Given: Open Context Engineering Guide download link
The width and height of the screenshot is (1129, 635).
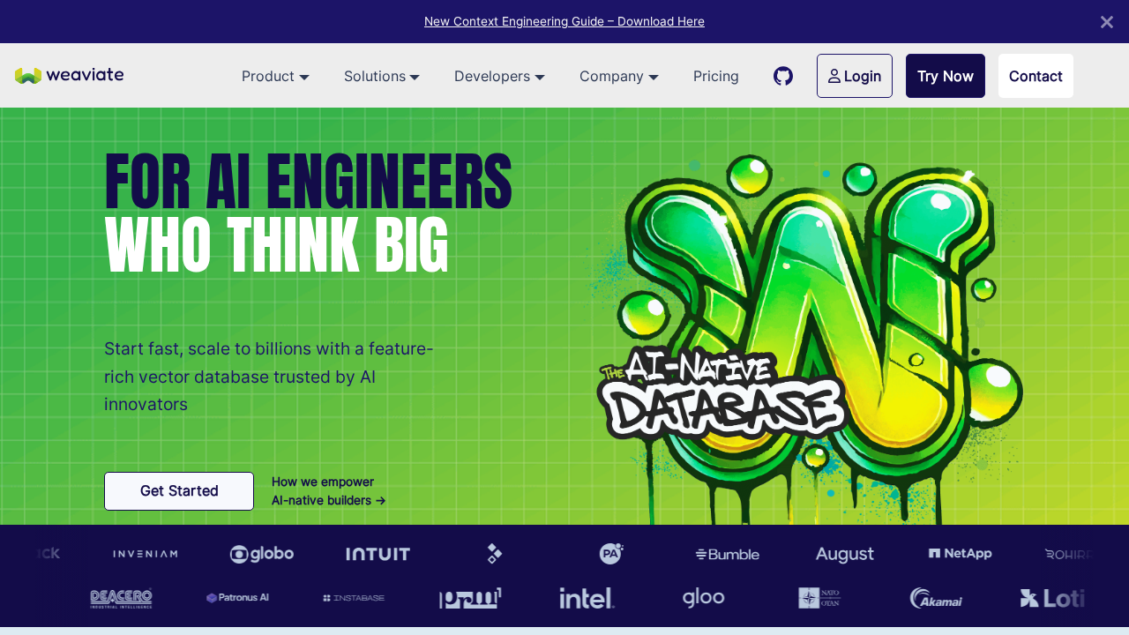Looking at the screenshot, I should pyautogui.click(x=564, y=21).
